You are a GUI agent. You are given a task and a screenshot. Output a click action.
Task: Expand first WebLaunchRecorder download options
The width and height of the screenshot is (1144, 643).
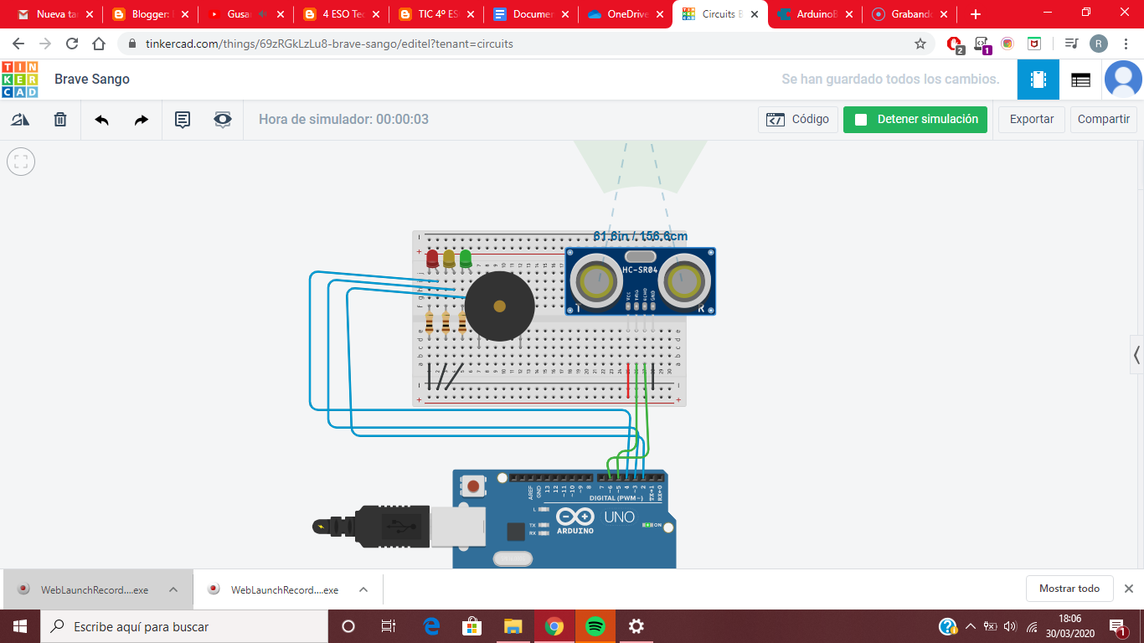pyautogui.click(x=173, y=589)
